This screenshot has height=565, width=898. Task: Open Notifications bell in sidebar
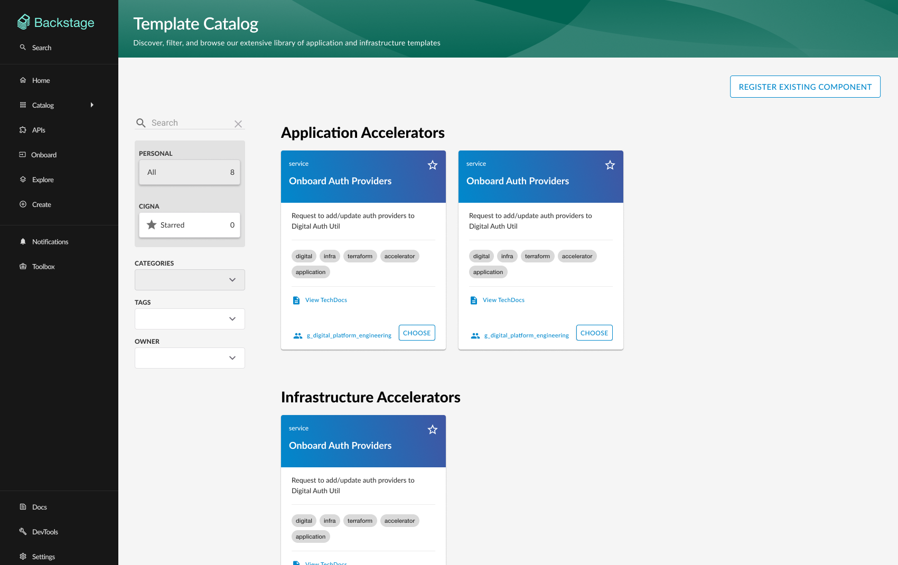23,242
